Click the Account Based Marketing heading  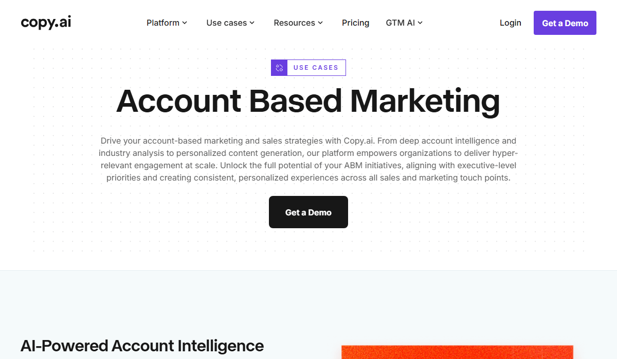308,102
